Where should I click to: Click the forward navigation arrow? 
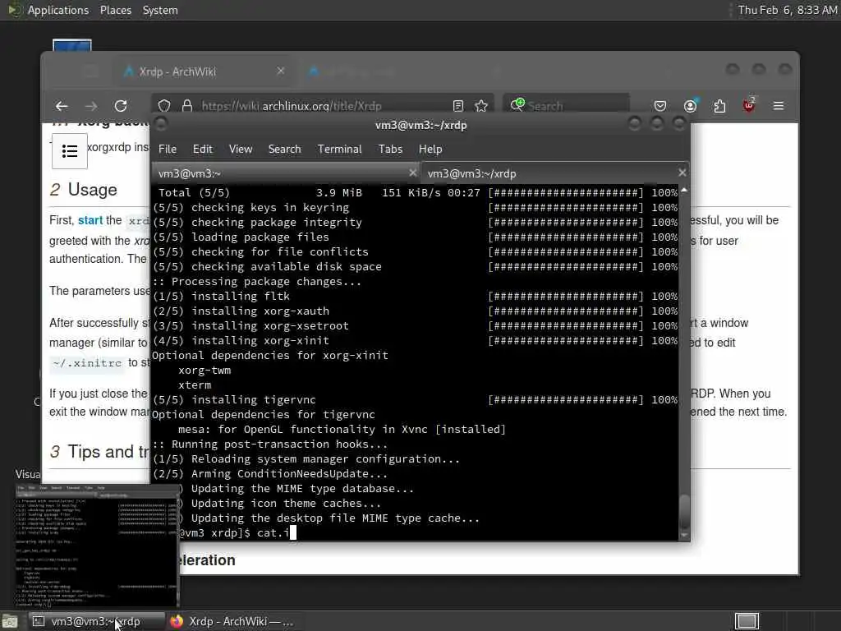(91, 106)
